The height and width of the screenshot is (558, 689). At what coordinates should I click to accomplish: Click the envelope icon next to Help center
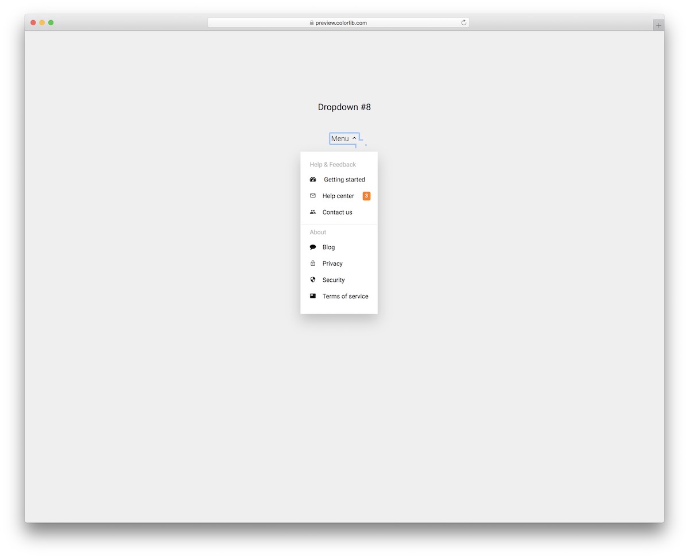coord(312,195)
